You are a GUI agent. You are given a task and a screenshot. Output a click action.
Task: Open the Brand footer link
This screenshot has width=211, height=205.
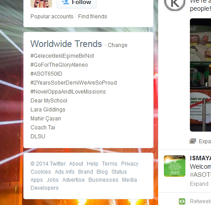click(x=85, y=172)
